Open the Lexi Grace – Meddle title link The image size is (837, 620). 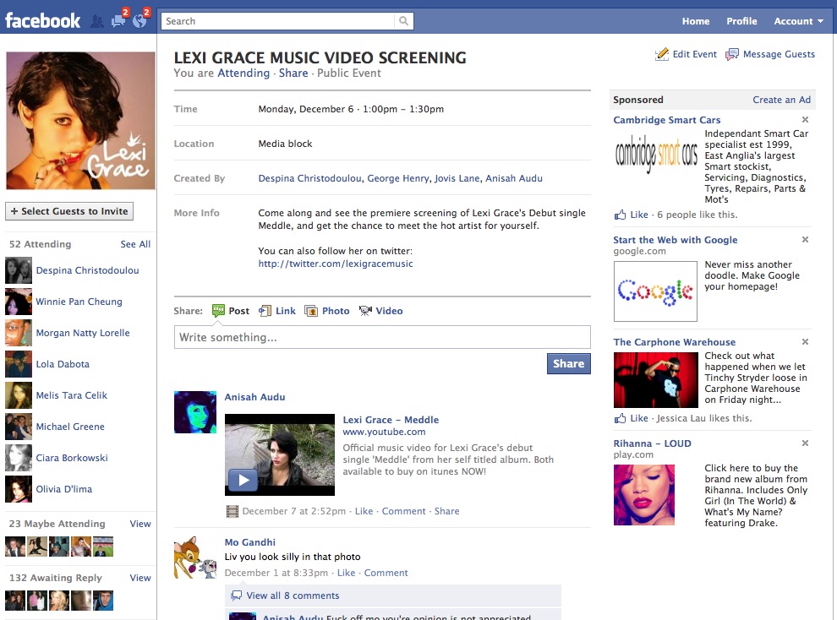pyautogui.click(x=391, y=420)
